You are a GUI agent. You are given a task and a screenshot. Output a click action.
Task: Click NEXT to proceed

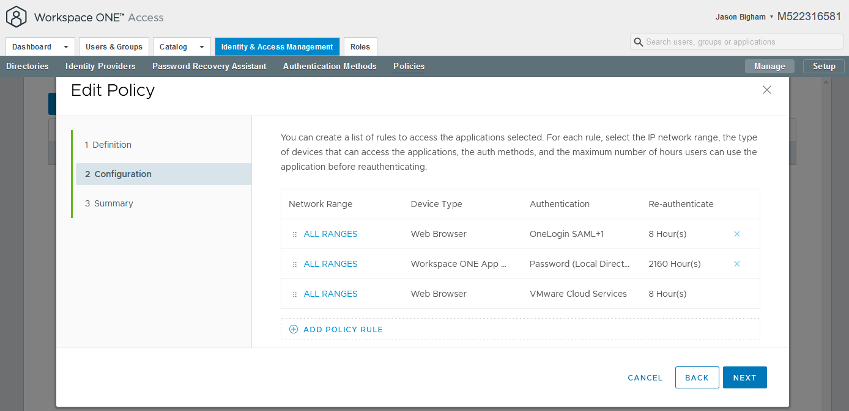[744, 377]
